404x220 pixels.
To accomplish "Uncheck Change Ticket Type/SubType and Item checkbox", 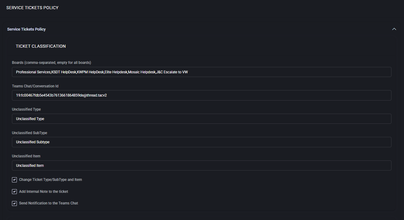I will (14, 180).
